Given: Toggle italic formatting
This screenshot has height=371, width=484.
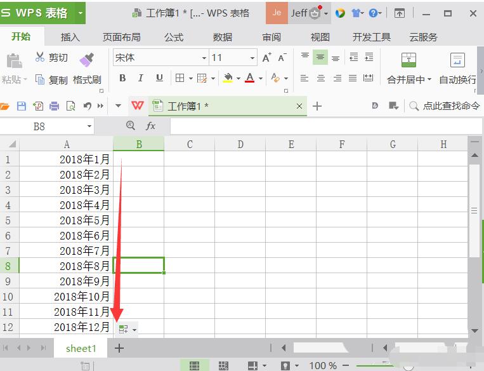Looking at the screenshot, I should click(141, 78).
